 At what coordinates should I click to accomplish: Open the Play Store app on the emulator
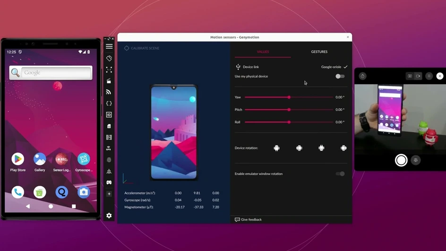tap(17, 159)
